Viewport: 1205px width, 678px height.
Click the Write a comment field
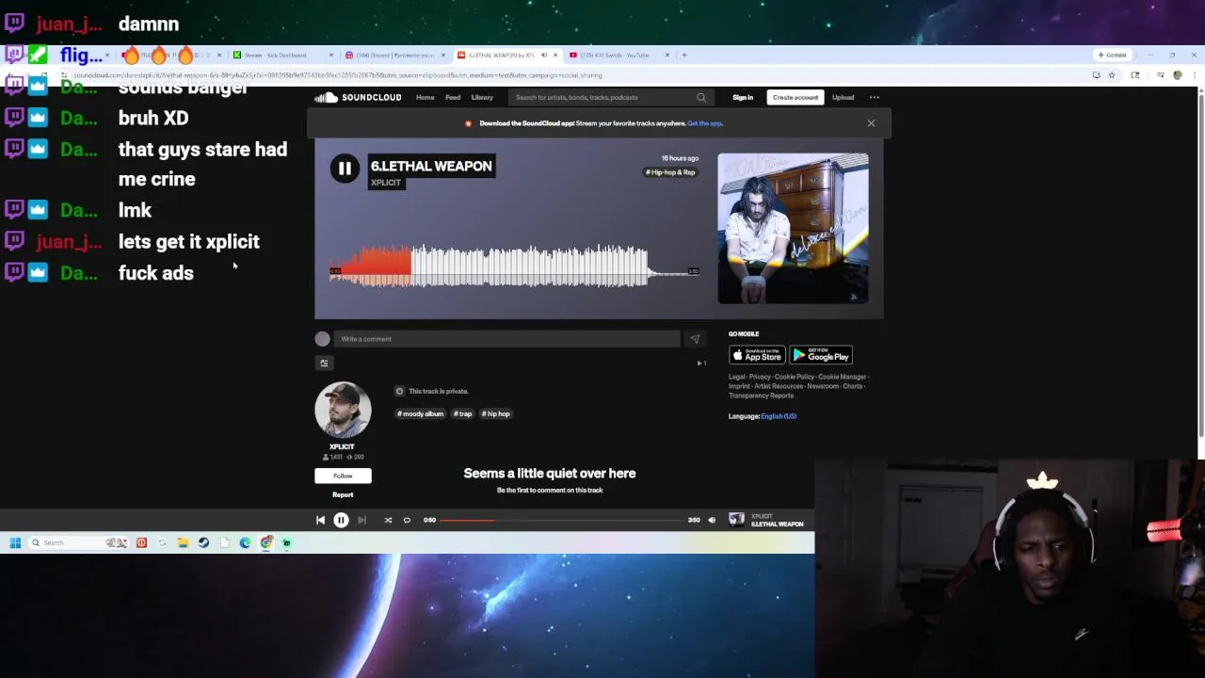tap(506, 339)
